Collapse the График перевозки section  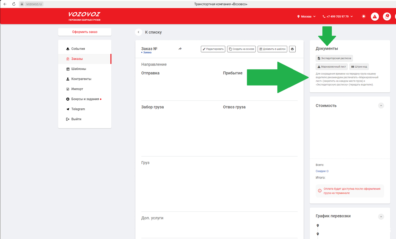(x=381, y=217)
